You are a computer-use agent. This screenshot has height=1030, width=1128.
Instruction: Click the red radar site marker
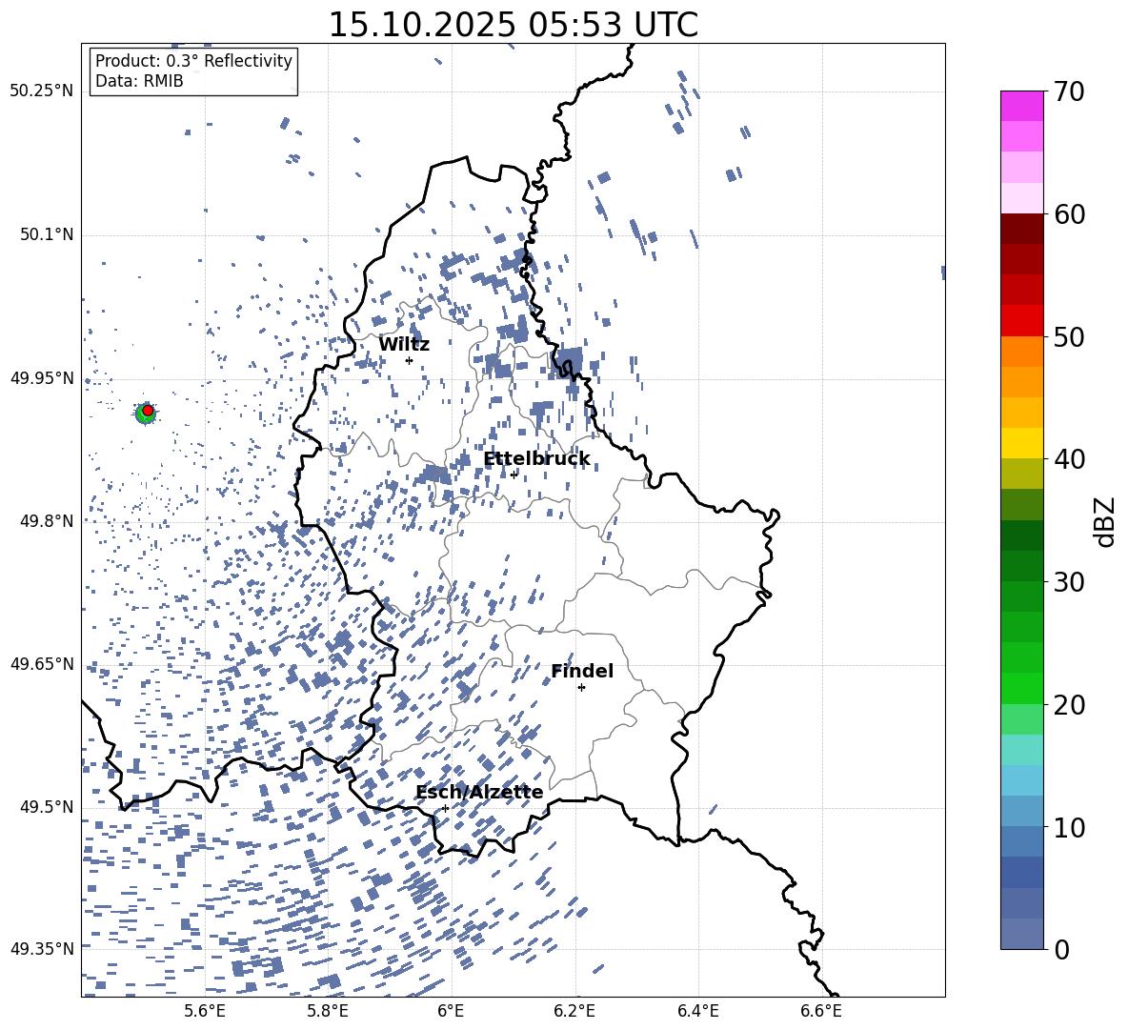pos(148,411)
